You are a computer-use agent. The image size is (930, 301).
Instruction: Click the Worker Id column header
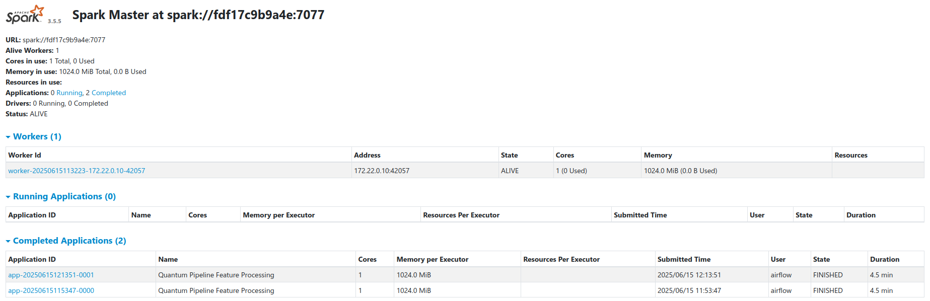(x=25, y=155)
